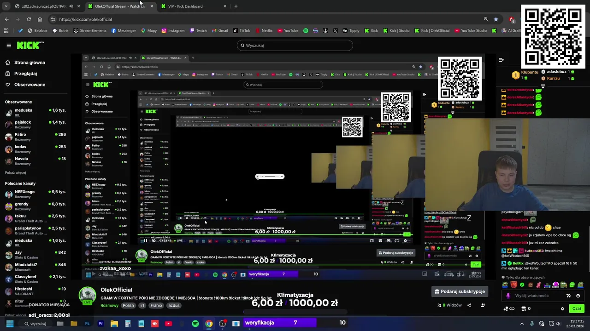The width and height of the screenshot is (590, 331).
Task: Select the green checkmark emote
Action: [x=522, y=285]
